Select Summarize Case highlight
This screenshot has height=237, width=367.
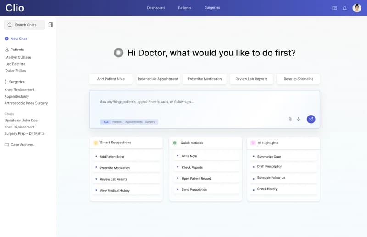[x=284, y=156]
